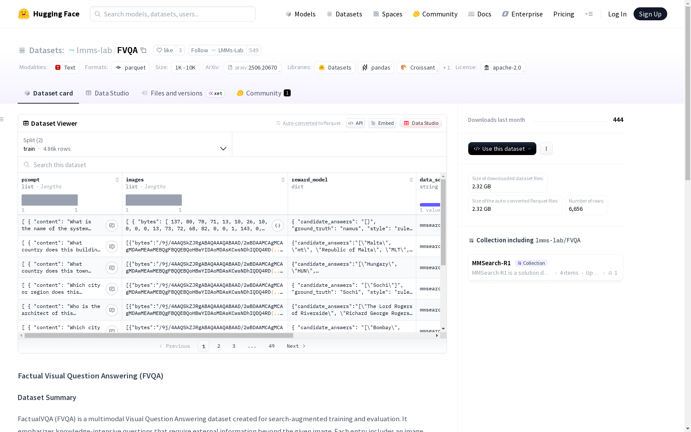This screenshot has height=432, width=691.
Task: Click the Datasets library tag
Action: click(335, 67)
